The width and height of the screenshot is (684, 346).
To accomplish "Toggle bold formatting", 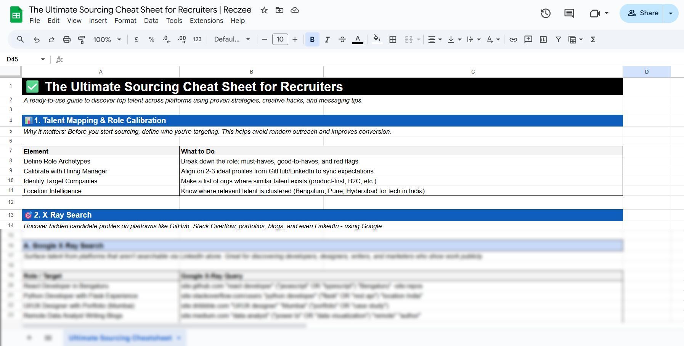I will click(x=312, y=39).
